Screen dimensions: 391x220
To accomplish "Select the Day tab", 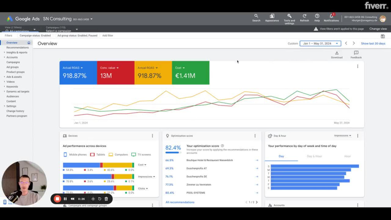I will (281, 156).
